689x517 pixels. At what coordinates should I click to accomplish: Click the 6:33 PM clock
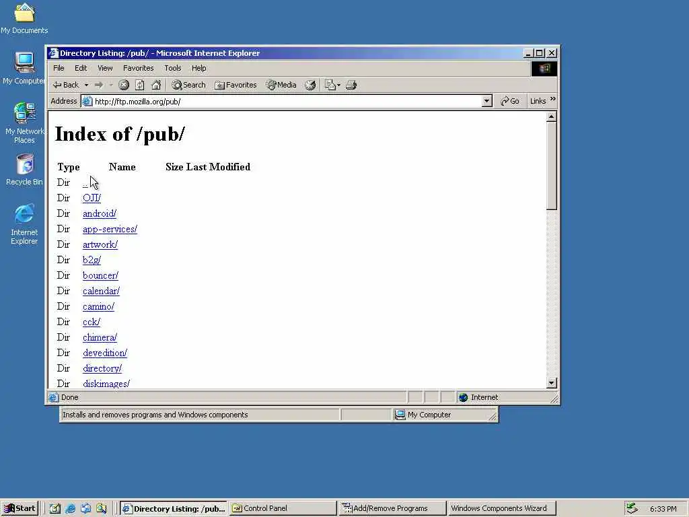663,509
